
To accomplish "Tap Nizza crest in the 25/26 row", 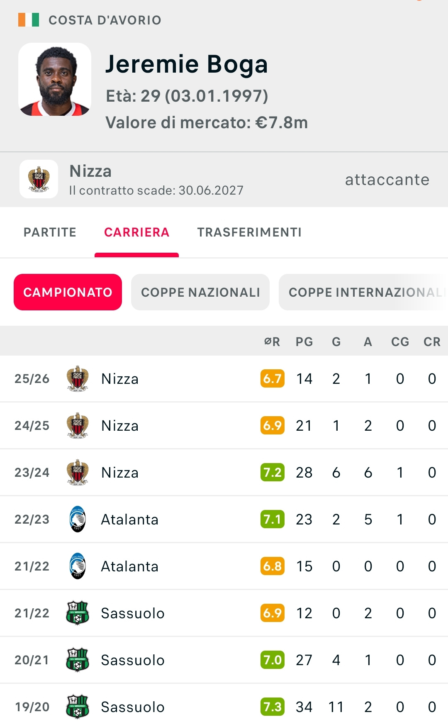I will pos(78,378).
